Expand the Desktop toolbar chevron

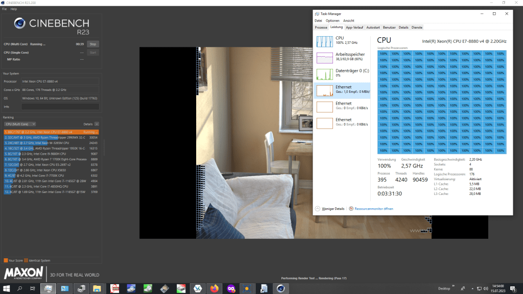tap(454, 286)
